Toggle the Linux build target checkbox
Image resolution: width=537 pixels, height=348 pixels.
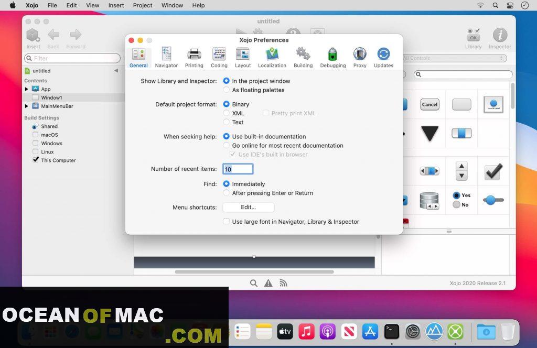tap(36, 151)
